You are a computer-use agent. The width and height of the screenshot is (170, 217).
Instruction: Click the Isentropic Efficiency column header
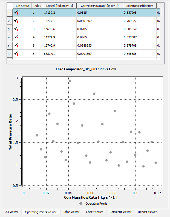(x=140, y=6)
